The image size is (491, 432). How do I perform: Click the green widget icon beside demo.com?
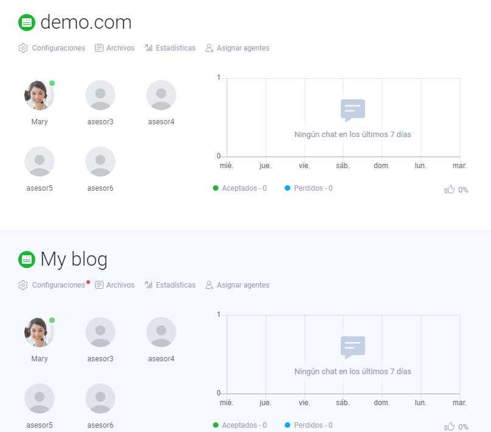[x=27, y=23]
